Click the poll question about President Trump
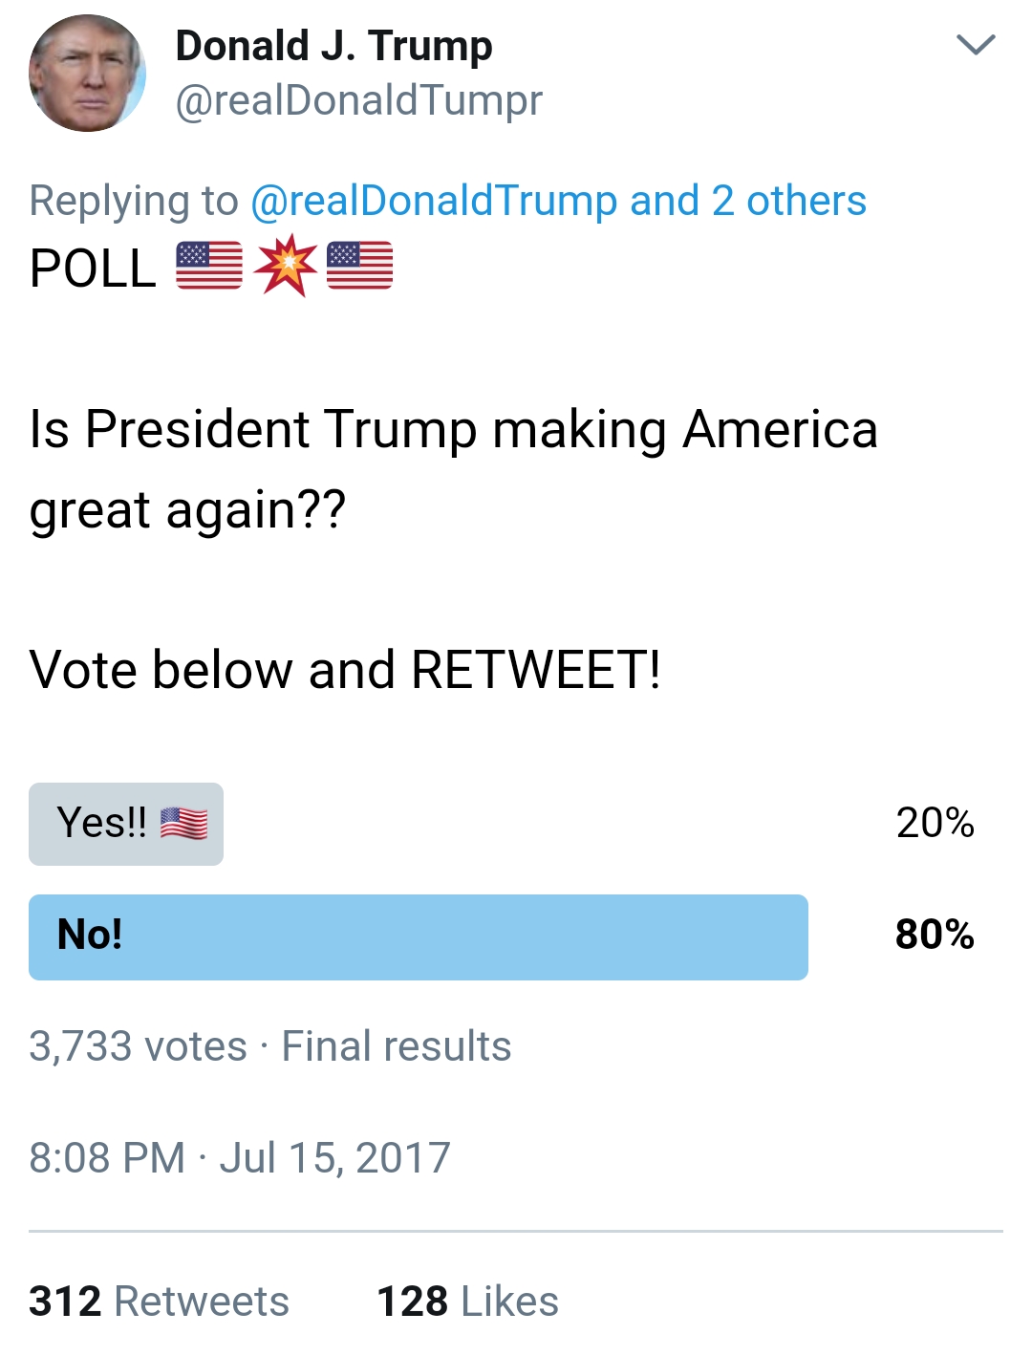 pos(453,468)
